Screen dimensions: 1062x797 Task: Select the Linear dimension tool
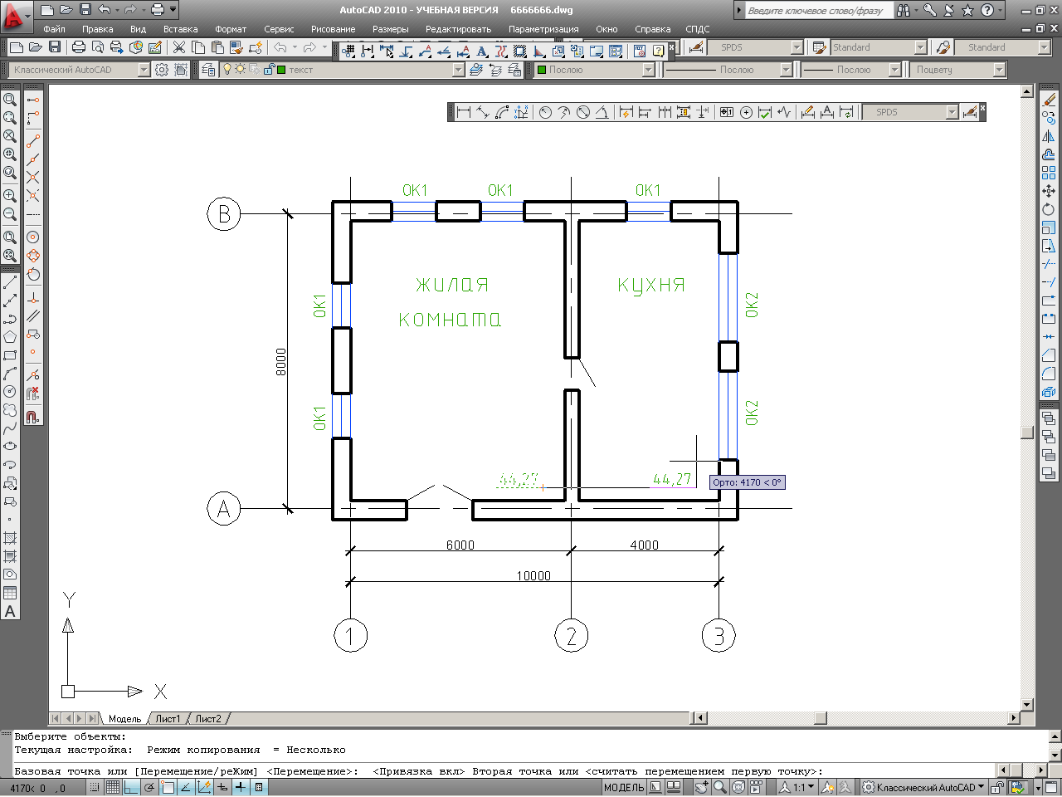[464, 112]
